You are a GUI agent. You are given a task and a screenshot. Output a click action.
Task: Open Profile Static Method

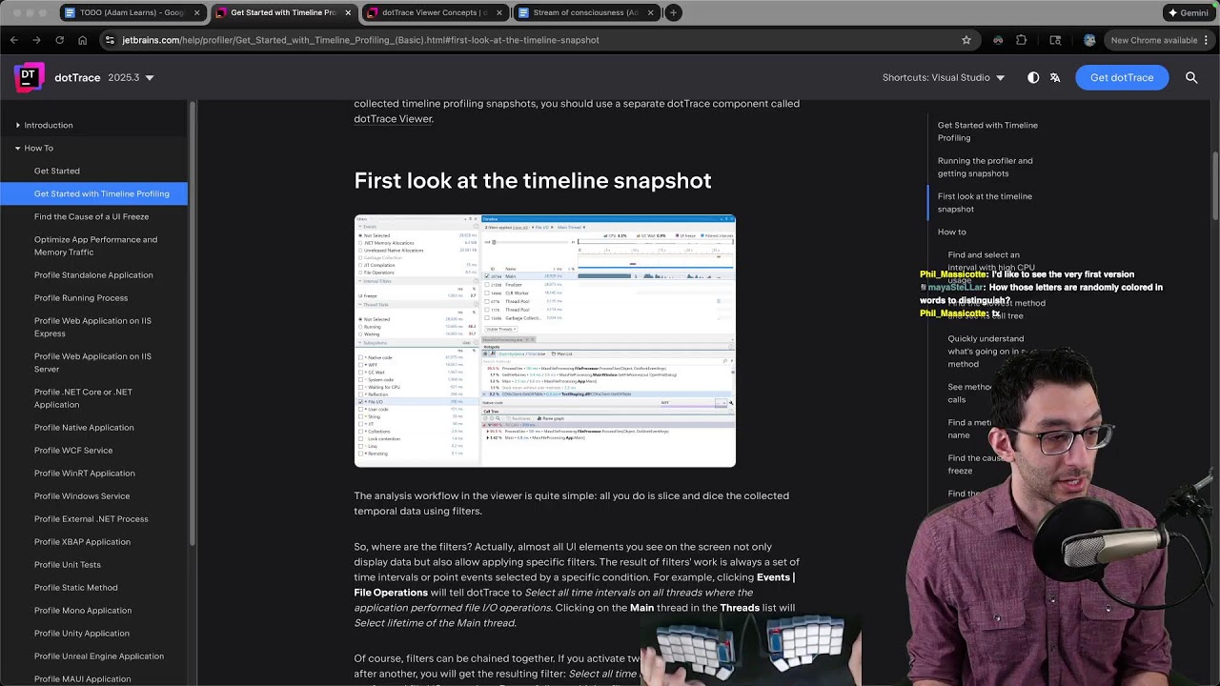[x=76, y=588]
